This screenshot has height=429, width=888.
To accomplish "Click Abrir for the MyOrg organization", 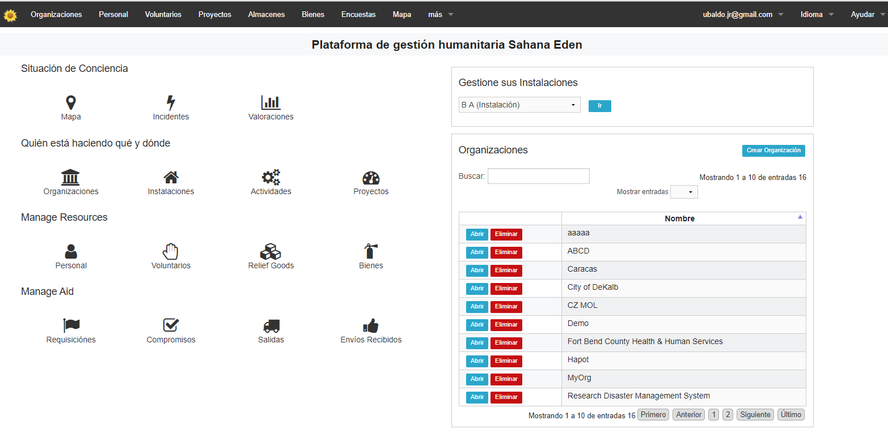I will coord(477,379).
